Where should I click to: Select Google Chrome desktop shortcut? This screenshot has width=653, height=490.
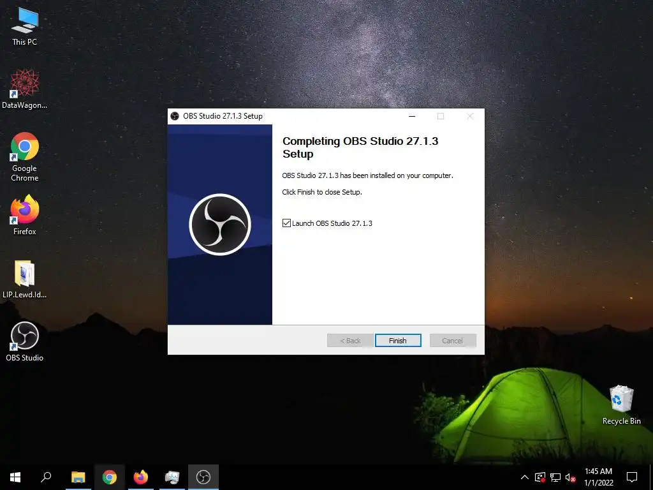pos(25,157)
